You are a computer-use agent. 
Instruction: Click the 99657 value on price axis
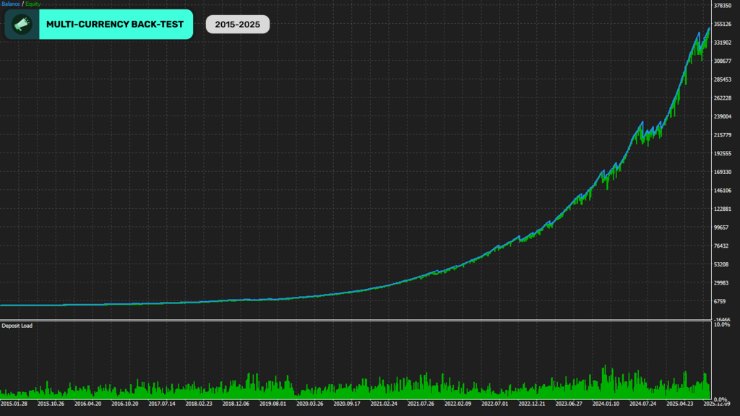721,227
